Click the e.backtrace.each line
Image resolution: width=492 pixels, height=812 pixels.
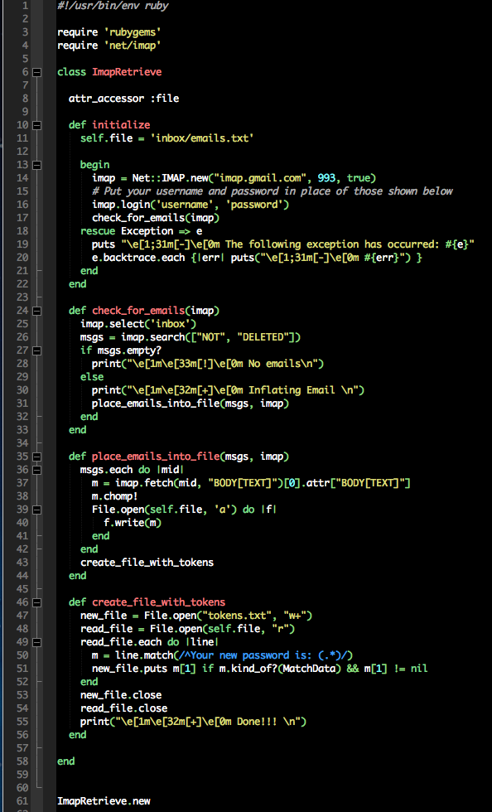coord(257,258)
